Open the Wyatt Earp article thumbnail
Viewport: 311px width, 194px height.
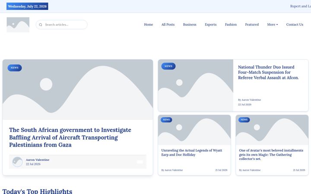tap(194, 130)
